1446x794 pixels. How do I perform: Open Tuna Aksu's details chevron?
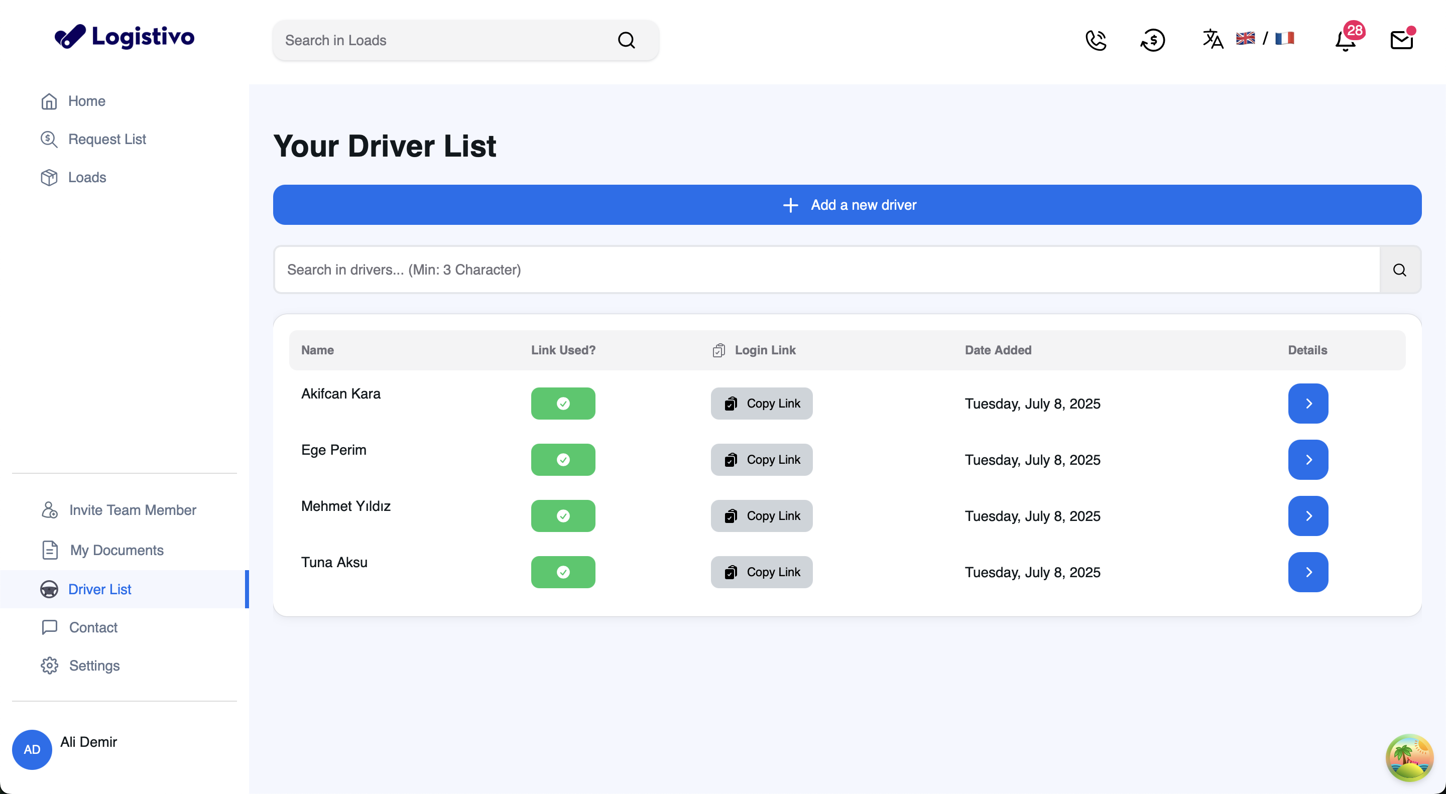pyautogui.click(x=1308, y=572)
